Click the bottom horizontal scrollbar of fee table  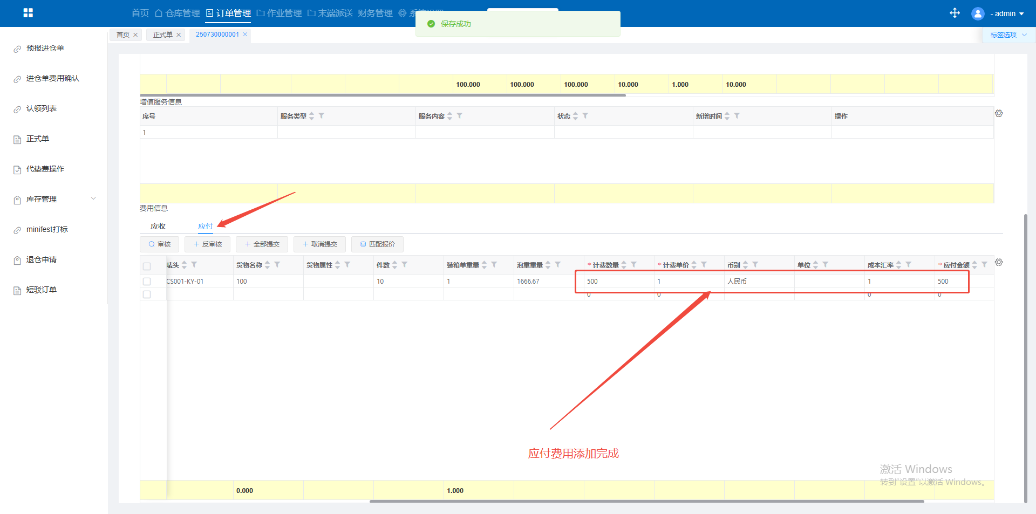[646, 501]
